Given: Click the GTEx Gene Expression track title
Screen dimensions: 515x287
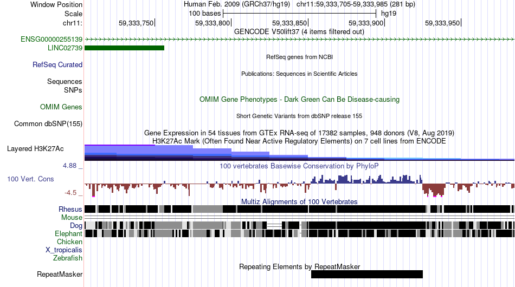Looking at the screenshot, I should (299, 133).
